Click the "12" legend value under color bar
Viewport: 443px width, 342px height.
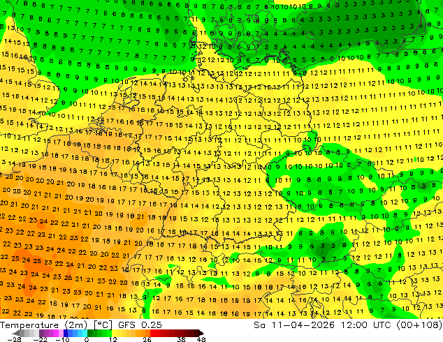pyautogui.click(x=113, y=339)
